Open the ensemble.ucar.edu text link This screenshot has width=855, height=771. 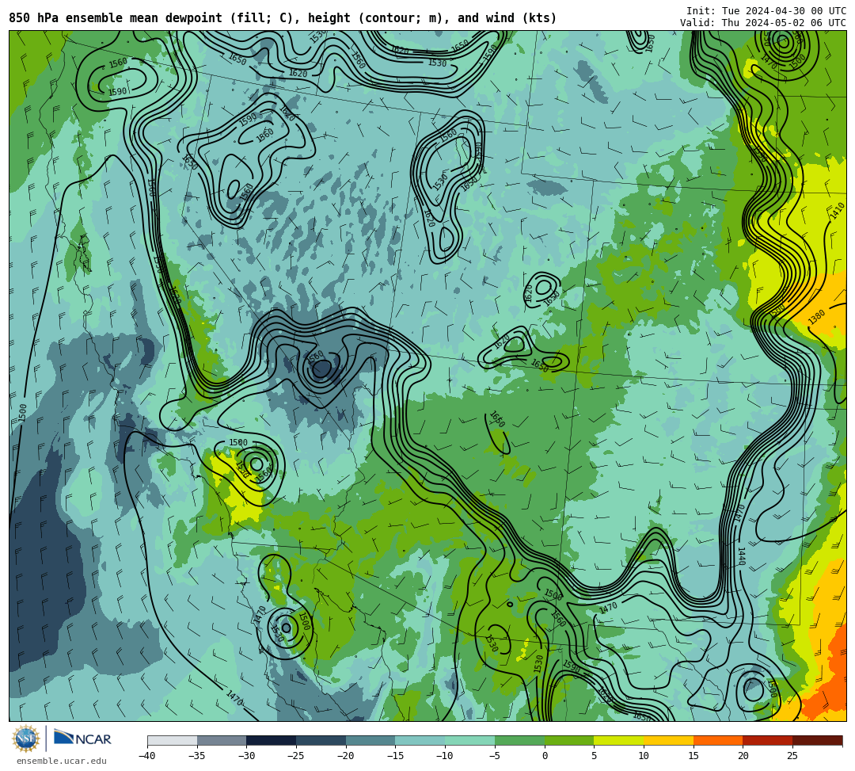tap(62, 761)
